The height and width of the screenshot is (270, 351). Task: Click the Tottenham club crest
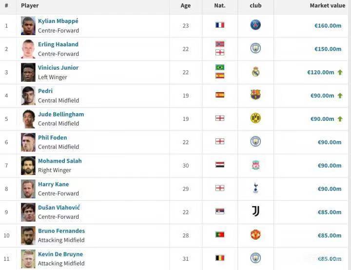(x=255, y=188)
